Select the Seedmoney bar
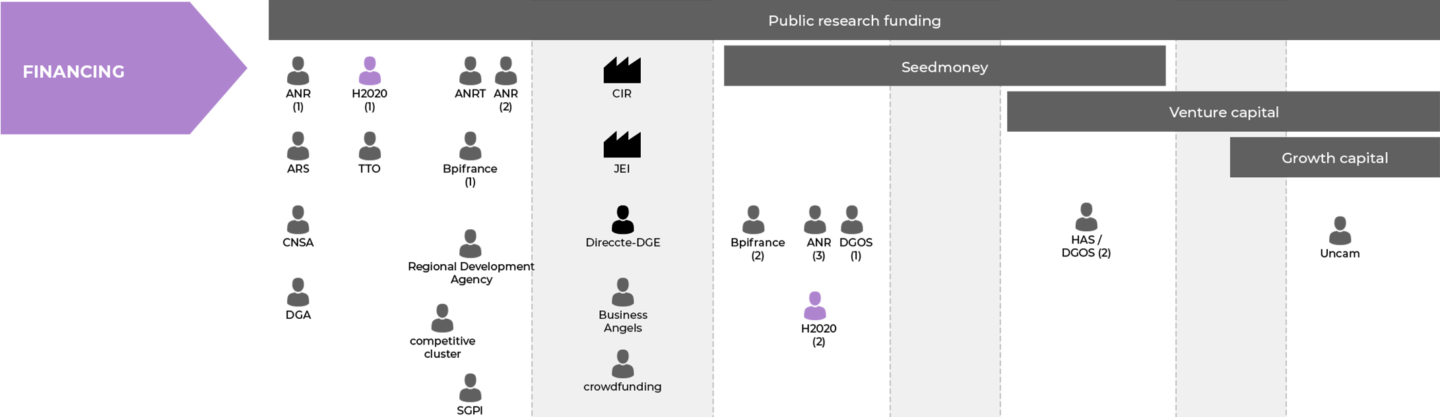The width and height of the screenshot is (1440, 417). click(944, 67)
